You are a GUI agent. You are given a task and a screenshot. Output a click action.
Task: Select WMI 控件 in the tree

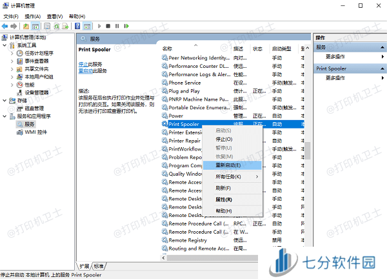pyautogui.click(x=35, y=132)
